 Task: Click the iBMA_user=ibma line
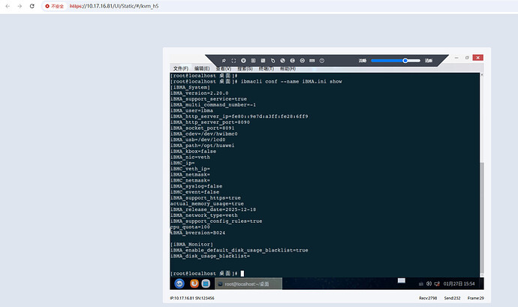(x=191, y=110)
